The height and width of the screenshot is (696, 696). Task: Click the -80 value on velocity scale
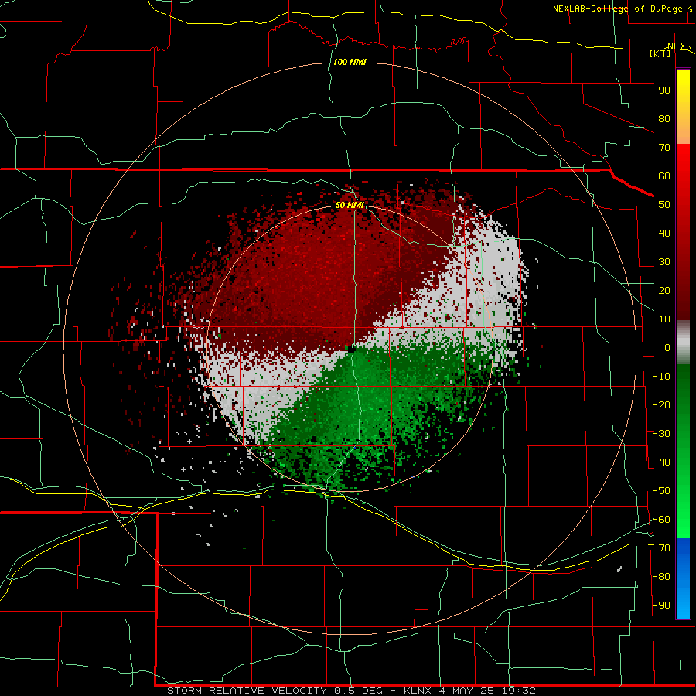[661, 577]
